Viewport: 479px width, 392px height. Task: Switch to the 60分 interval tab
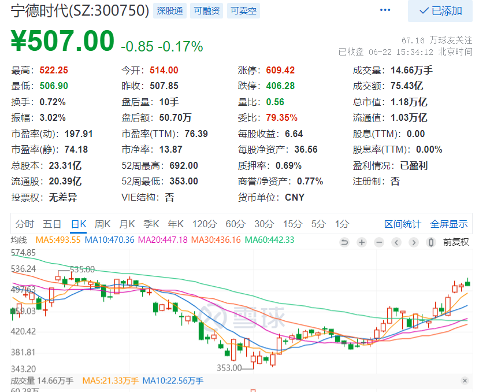point(235,224)
